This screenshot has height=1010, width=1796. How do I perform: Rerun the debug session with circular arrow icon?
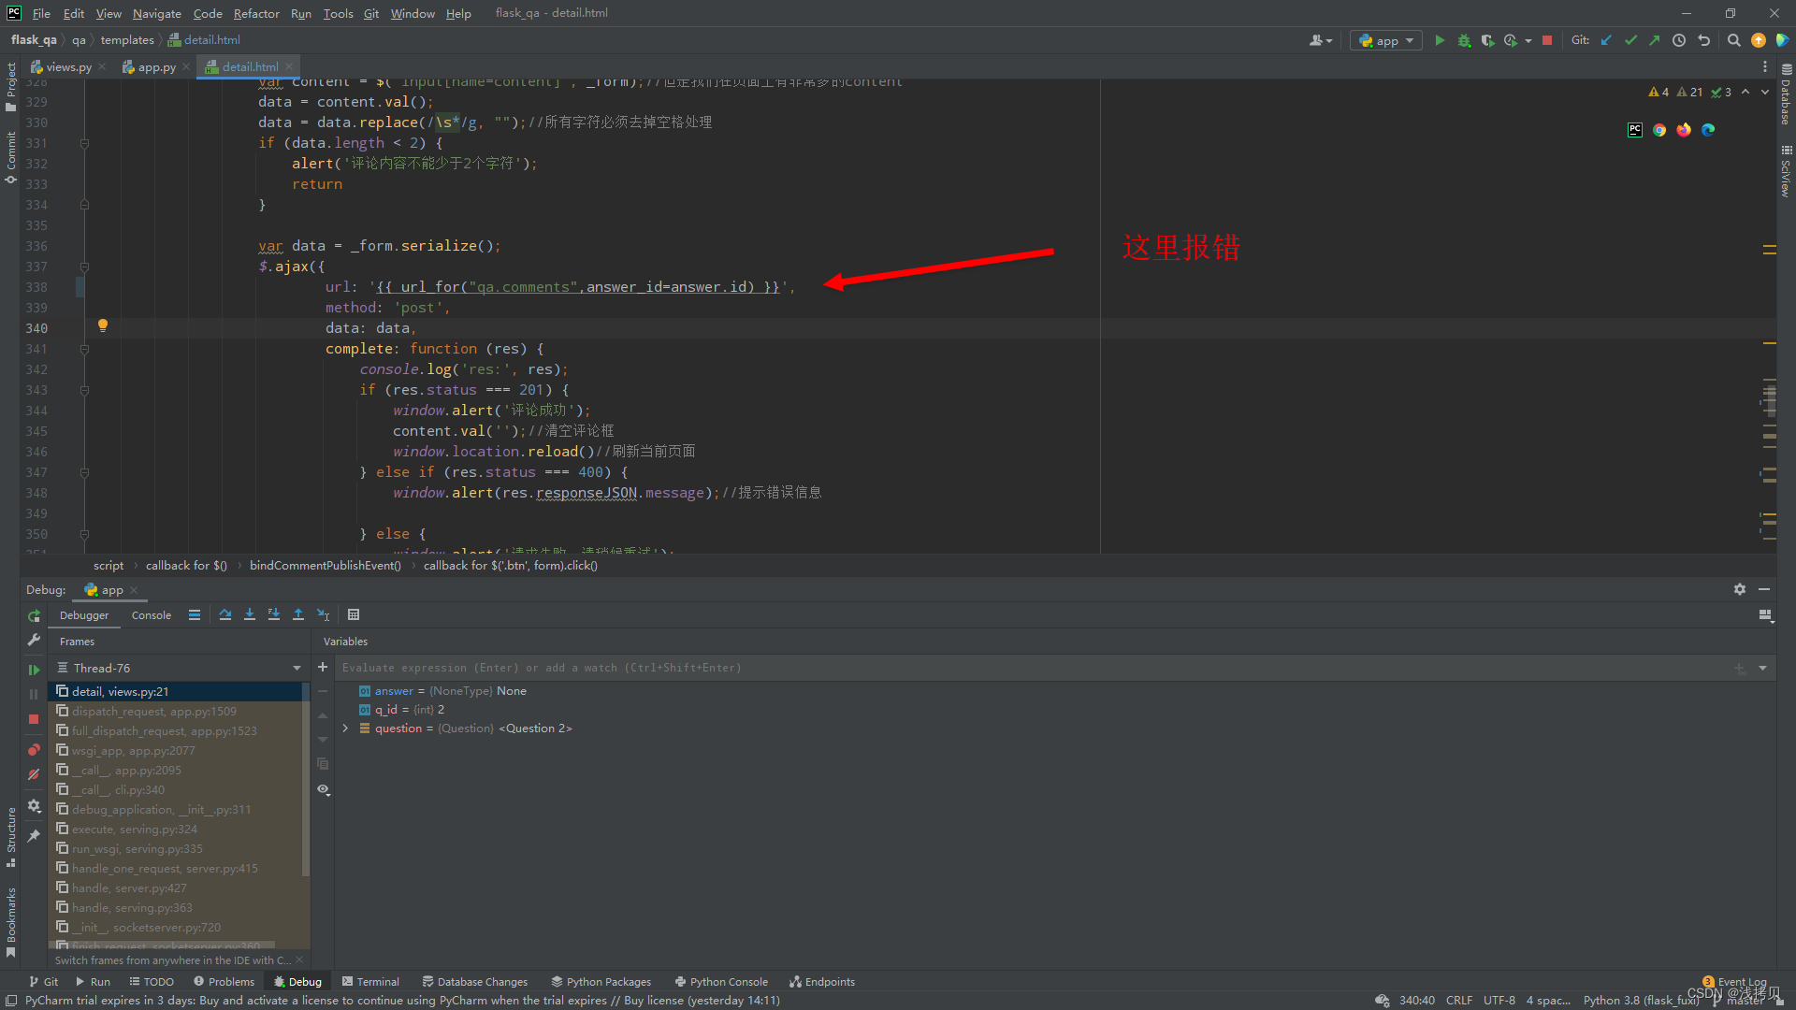34,615
